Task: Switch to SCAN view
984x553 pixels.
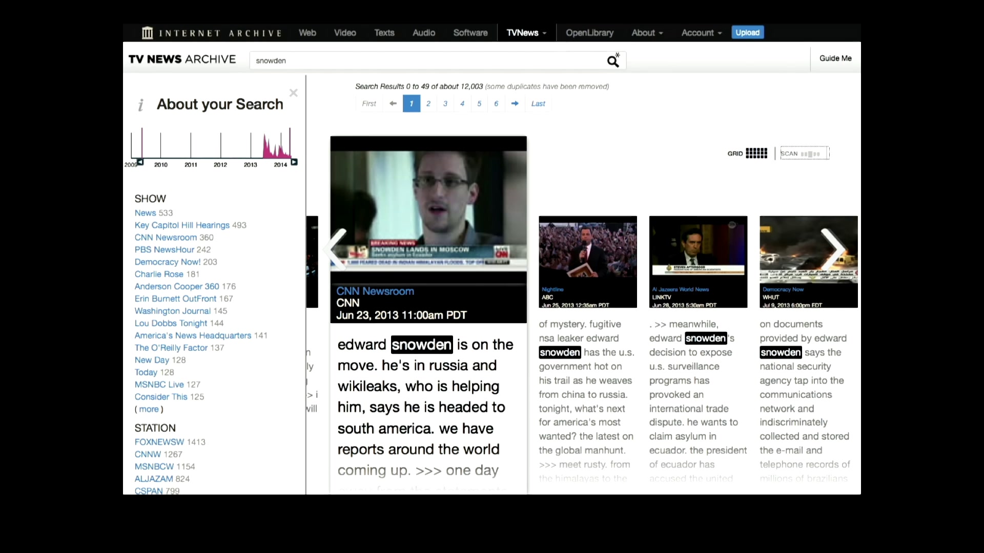Action: tap(805, 154)
